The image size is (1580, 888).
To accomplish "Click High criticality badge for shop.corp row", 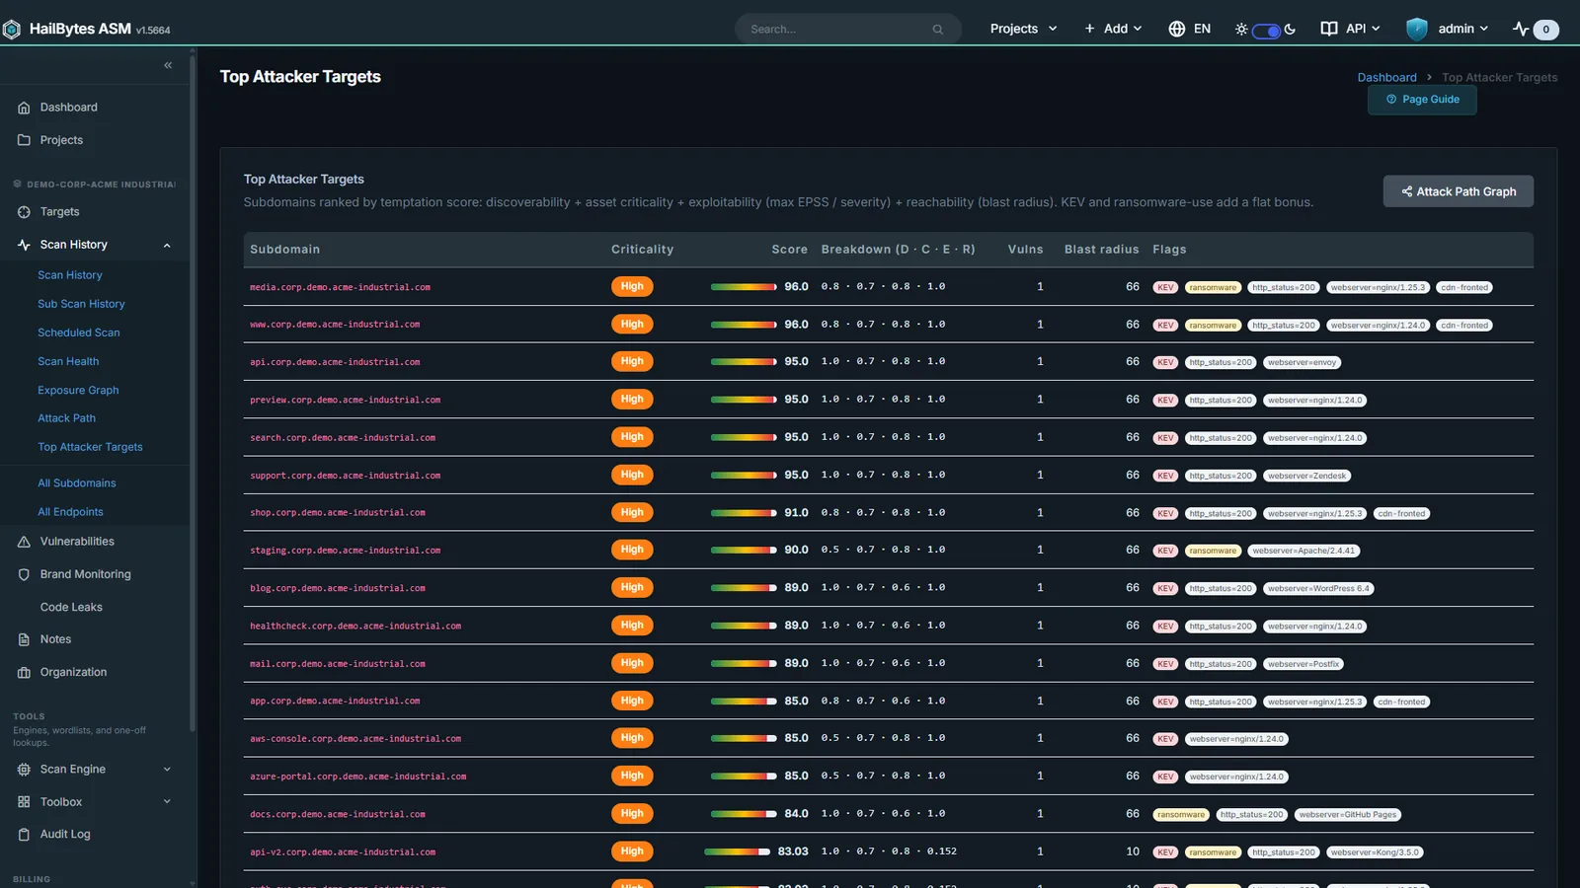I will (x=632, y=512).
